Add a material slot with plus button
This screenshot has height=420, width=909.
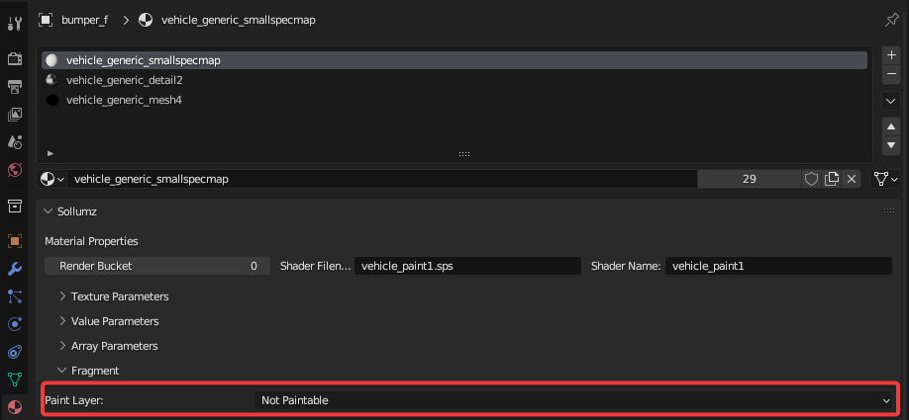[890, 55]
